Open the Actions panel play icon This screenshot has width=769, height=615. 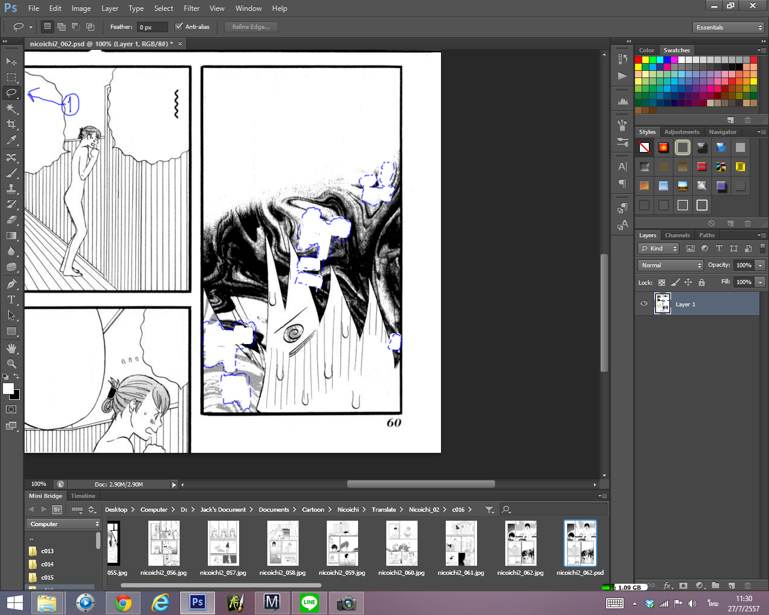point(623,76)
